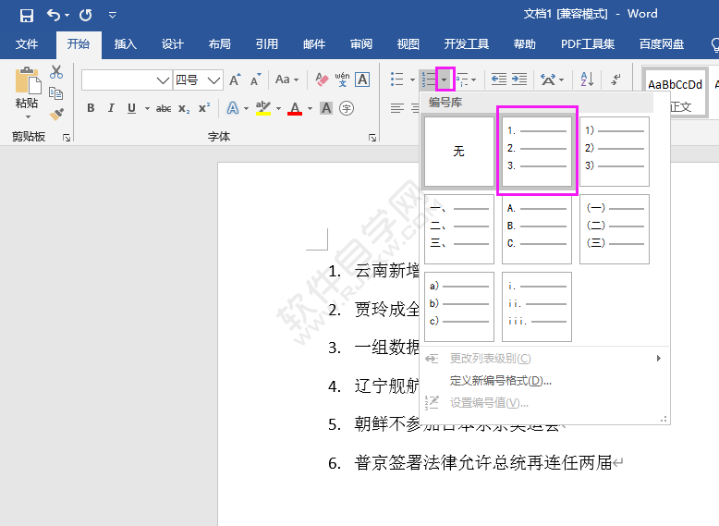Image resolution: width=719 pixels, height=526 pixels.
Task: Select the i. ii. iii. numbering format
Action: [537, 306]
